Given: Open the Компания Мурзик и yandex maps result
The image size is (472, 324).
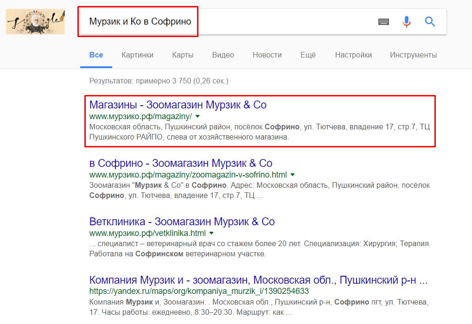Looking at the screenshot, I should coord(258,280).
